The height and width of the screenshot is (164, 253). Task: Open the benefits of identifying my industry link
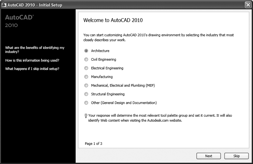35,50
